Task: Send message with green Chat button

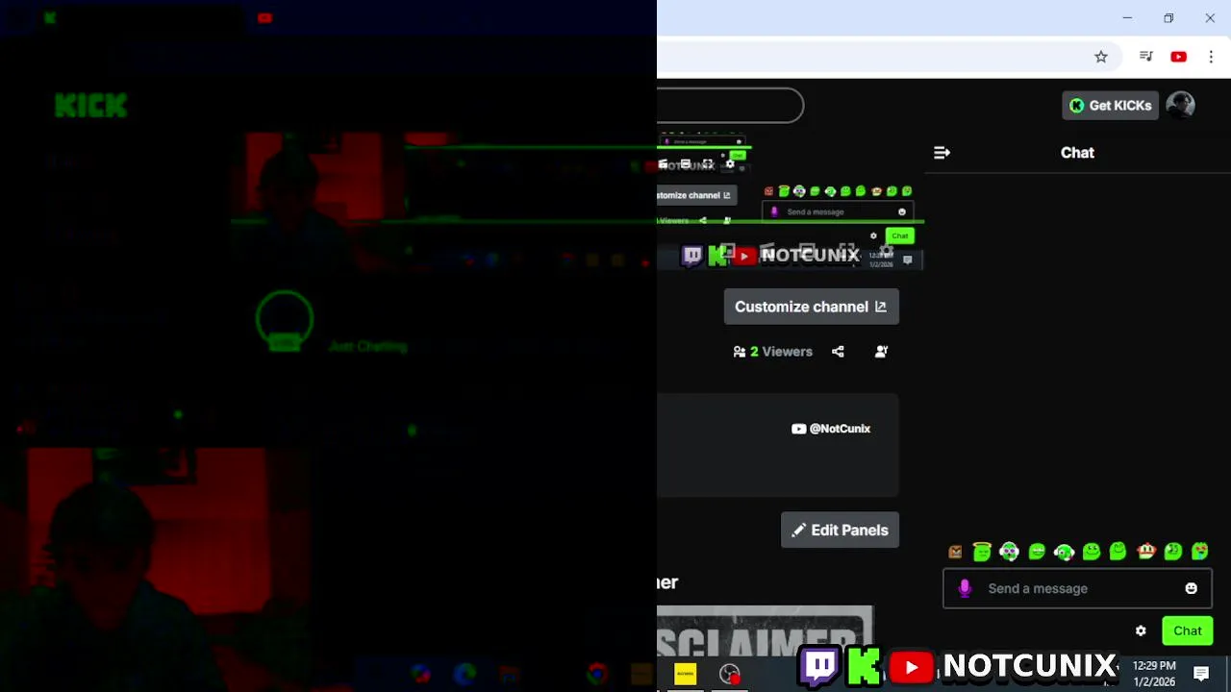Action: coord(1187,630)
